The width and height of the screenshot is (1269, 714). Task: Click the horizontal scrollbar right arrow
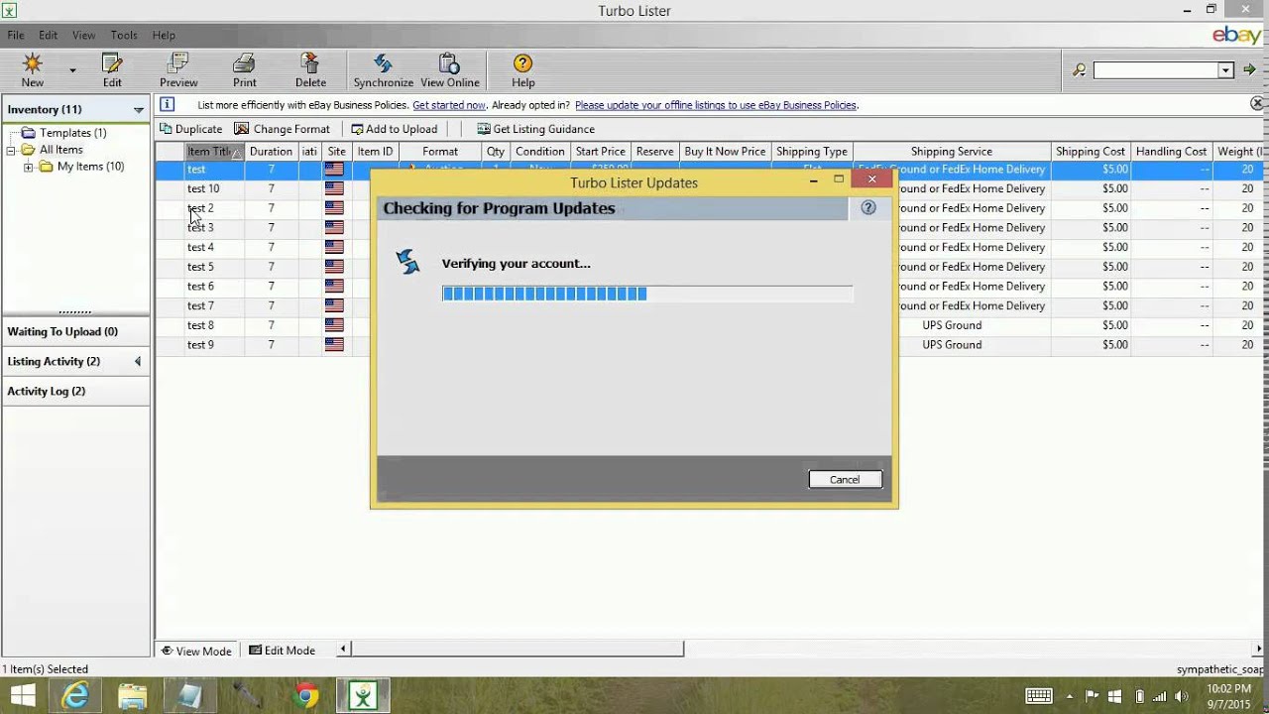1258,650
